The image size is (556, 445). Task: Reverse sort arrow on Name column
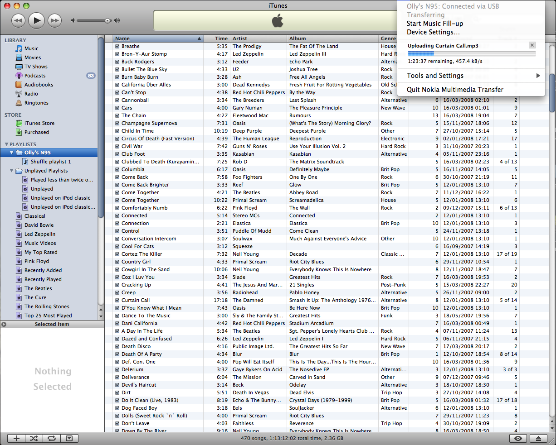coord(199,38)
